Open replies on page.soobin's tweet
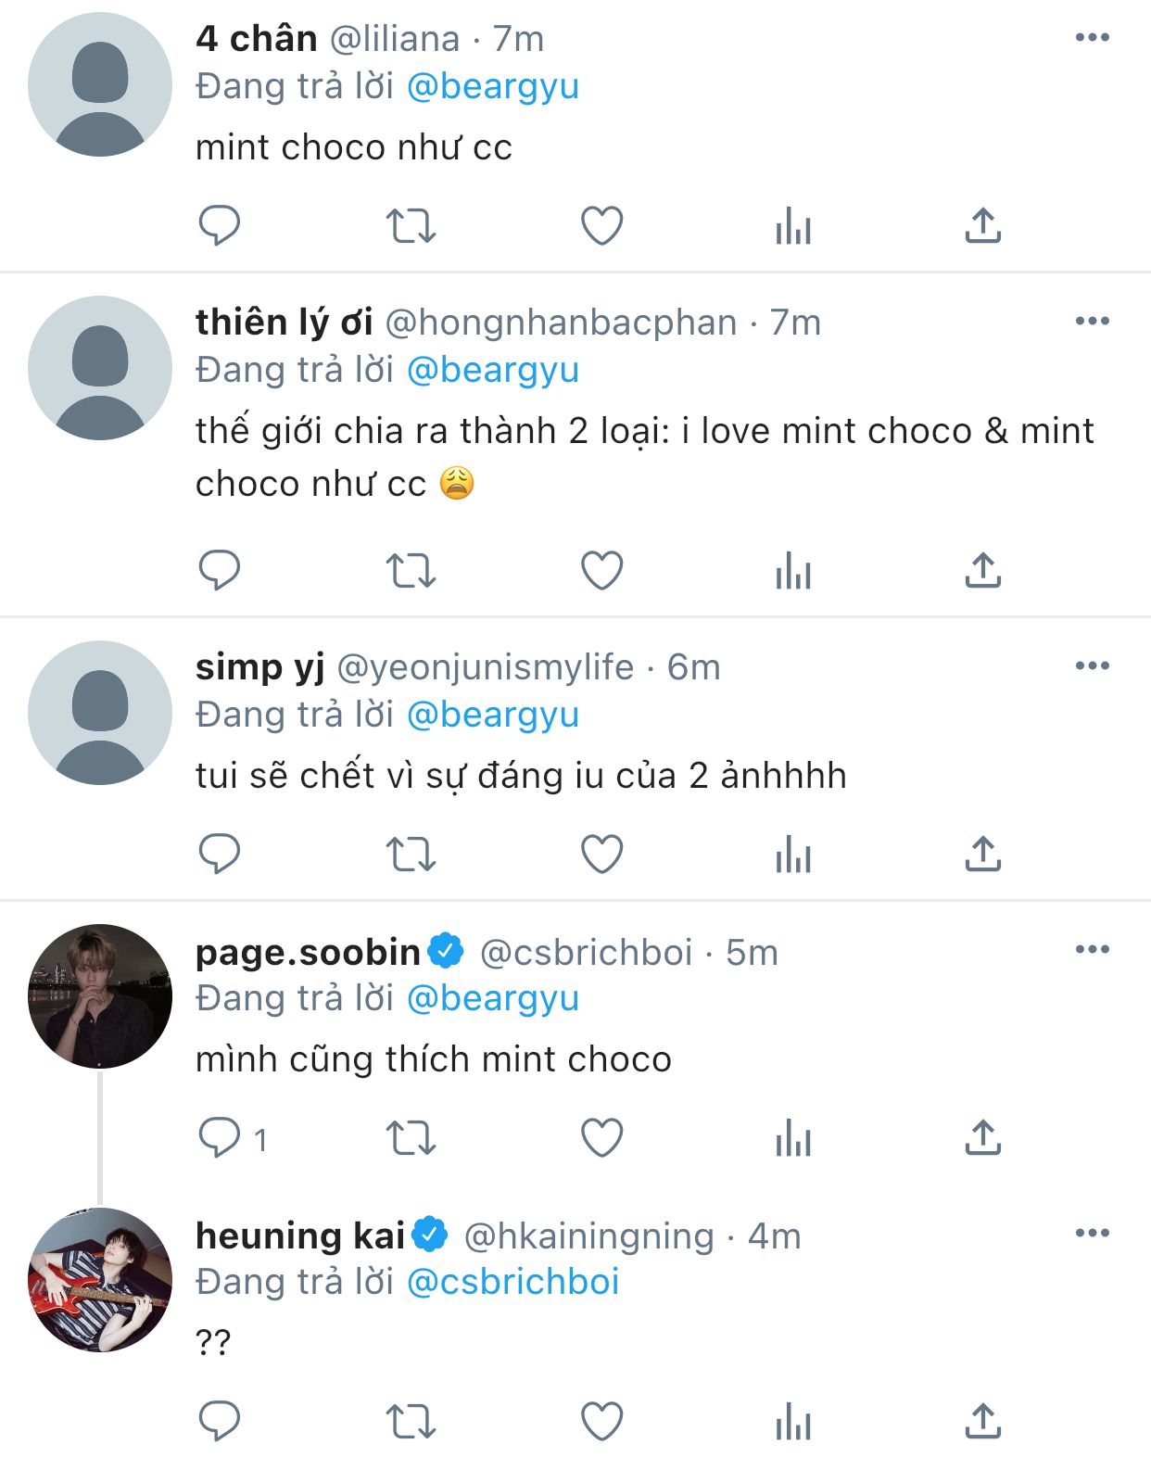 (x=220, y=1137)
